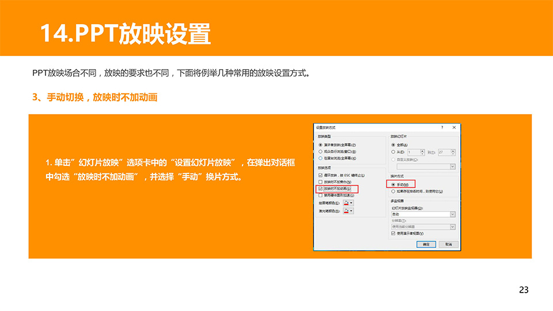Click the help question mark in the dialog title bar
The image size is (553, 311).
click(x=442, y=127)
